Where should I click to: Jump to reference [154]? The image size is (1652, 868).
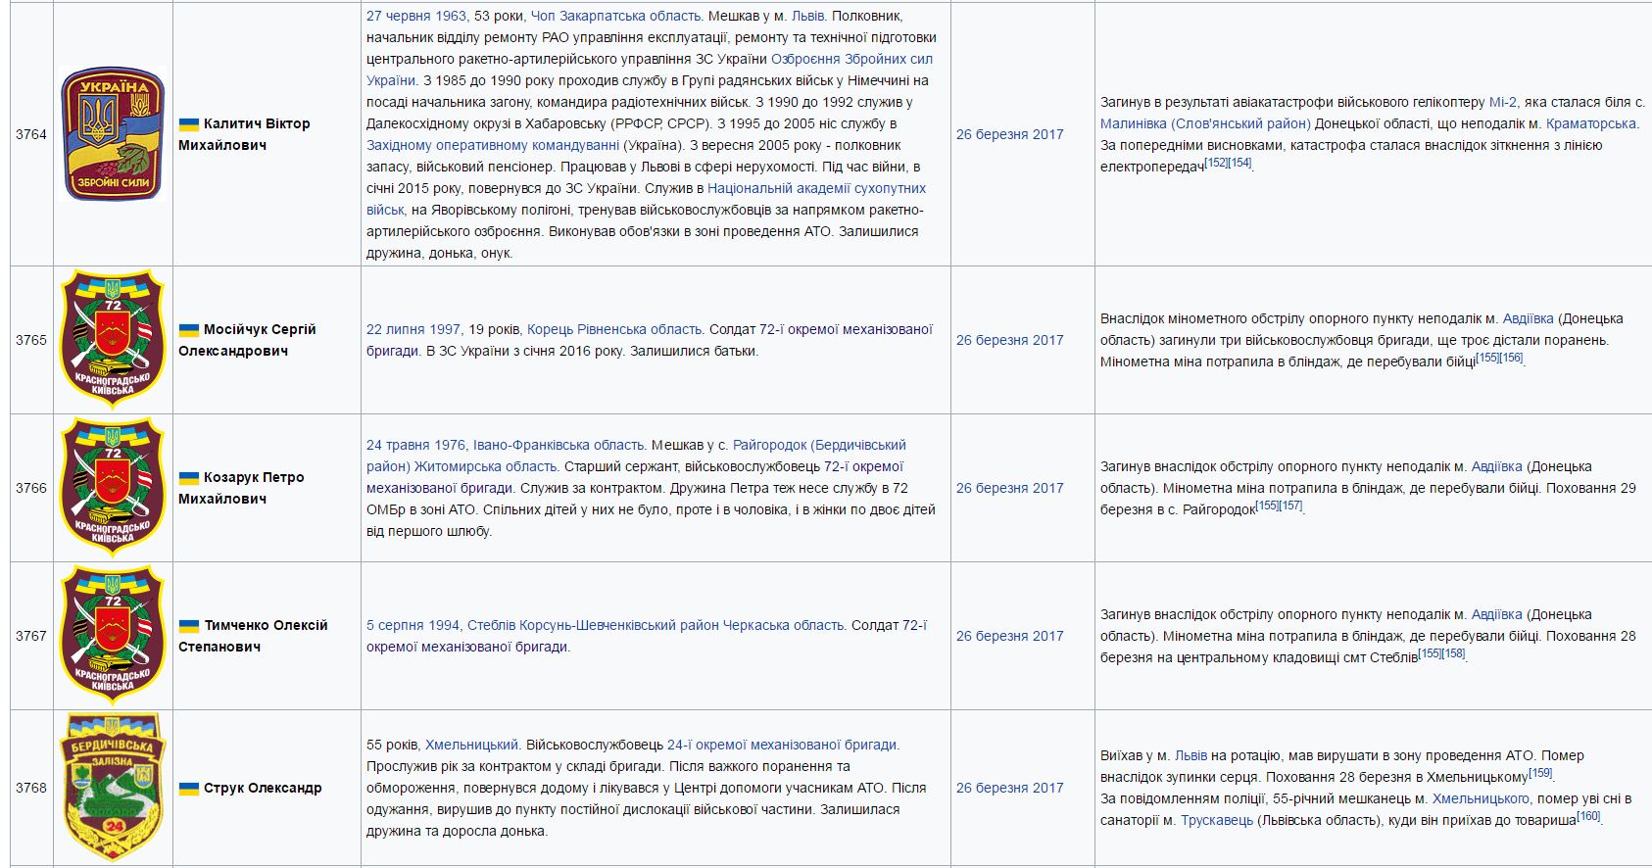tap(1240, 163)
